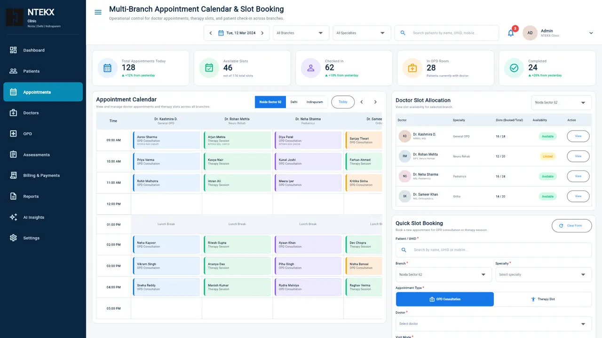Go to previous date in date picker
This screenshot has height=338, width=602.
pos(211,33)
